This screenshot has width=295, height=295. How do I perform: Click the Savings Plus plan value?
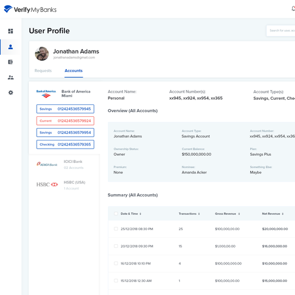coord(260,155)
